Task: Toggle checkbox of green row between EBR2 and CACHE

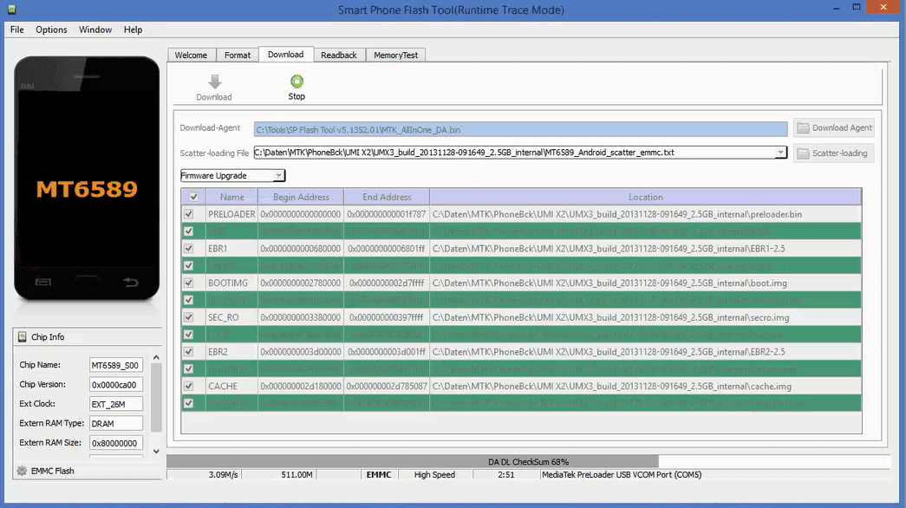Action: point(188,368)
